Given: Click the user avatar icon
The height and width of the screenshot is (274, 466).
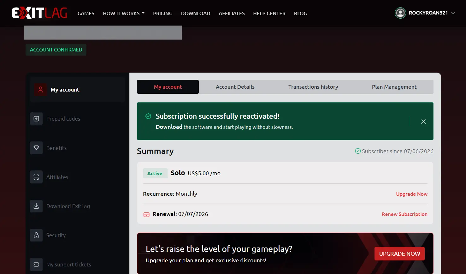Looking at the screenshot, I should (400, 13).
